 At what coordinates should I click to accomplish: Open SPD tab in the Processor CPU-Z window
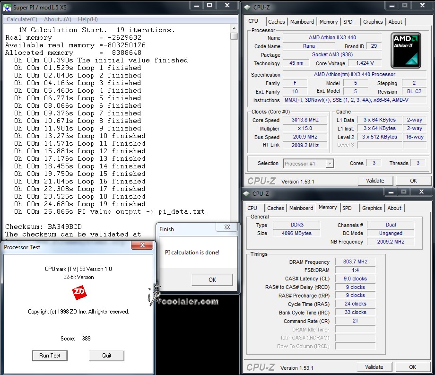coord(348,22)
